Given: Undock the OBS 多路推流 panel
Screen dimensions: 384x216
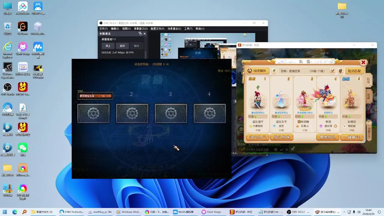Looking at the screenshot, I should (x=140, y=34).
